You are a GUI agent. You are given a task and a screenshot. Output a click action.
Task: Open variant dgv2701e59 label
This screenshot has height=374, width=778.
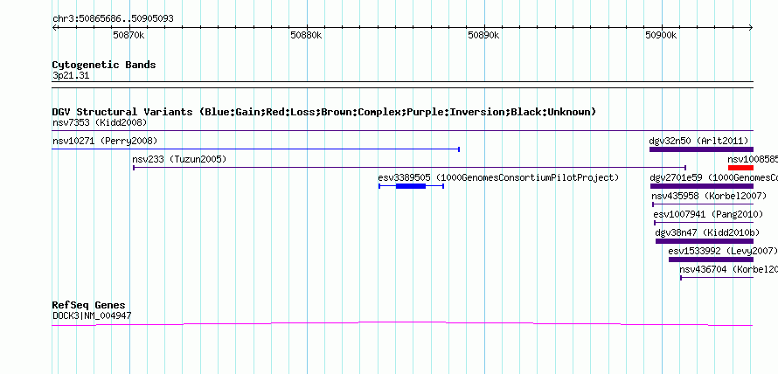tap(714, 177)
